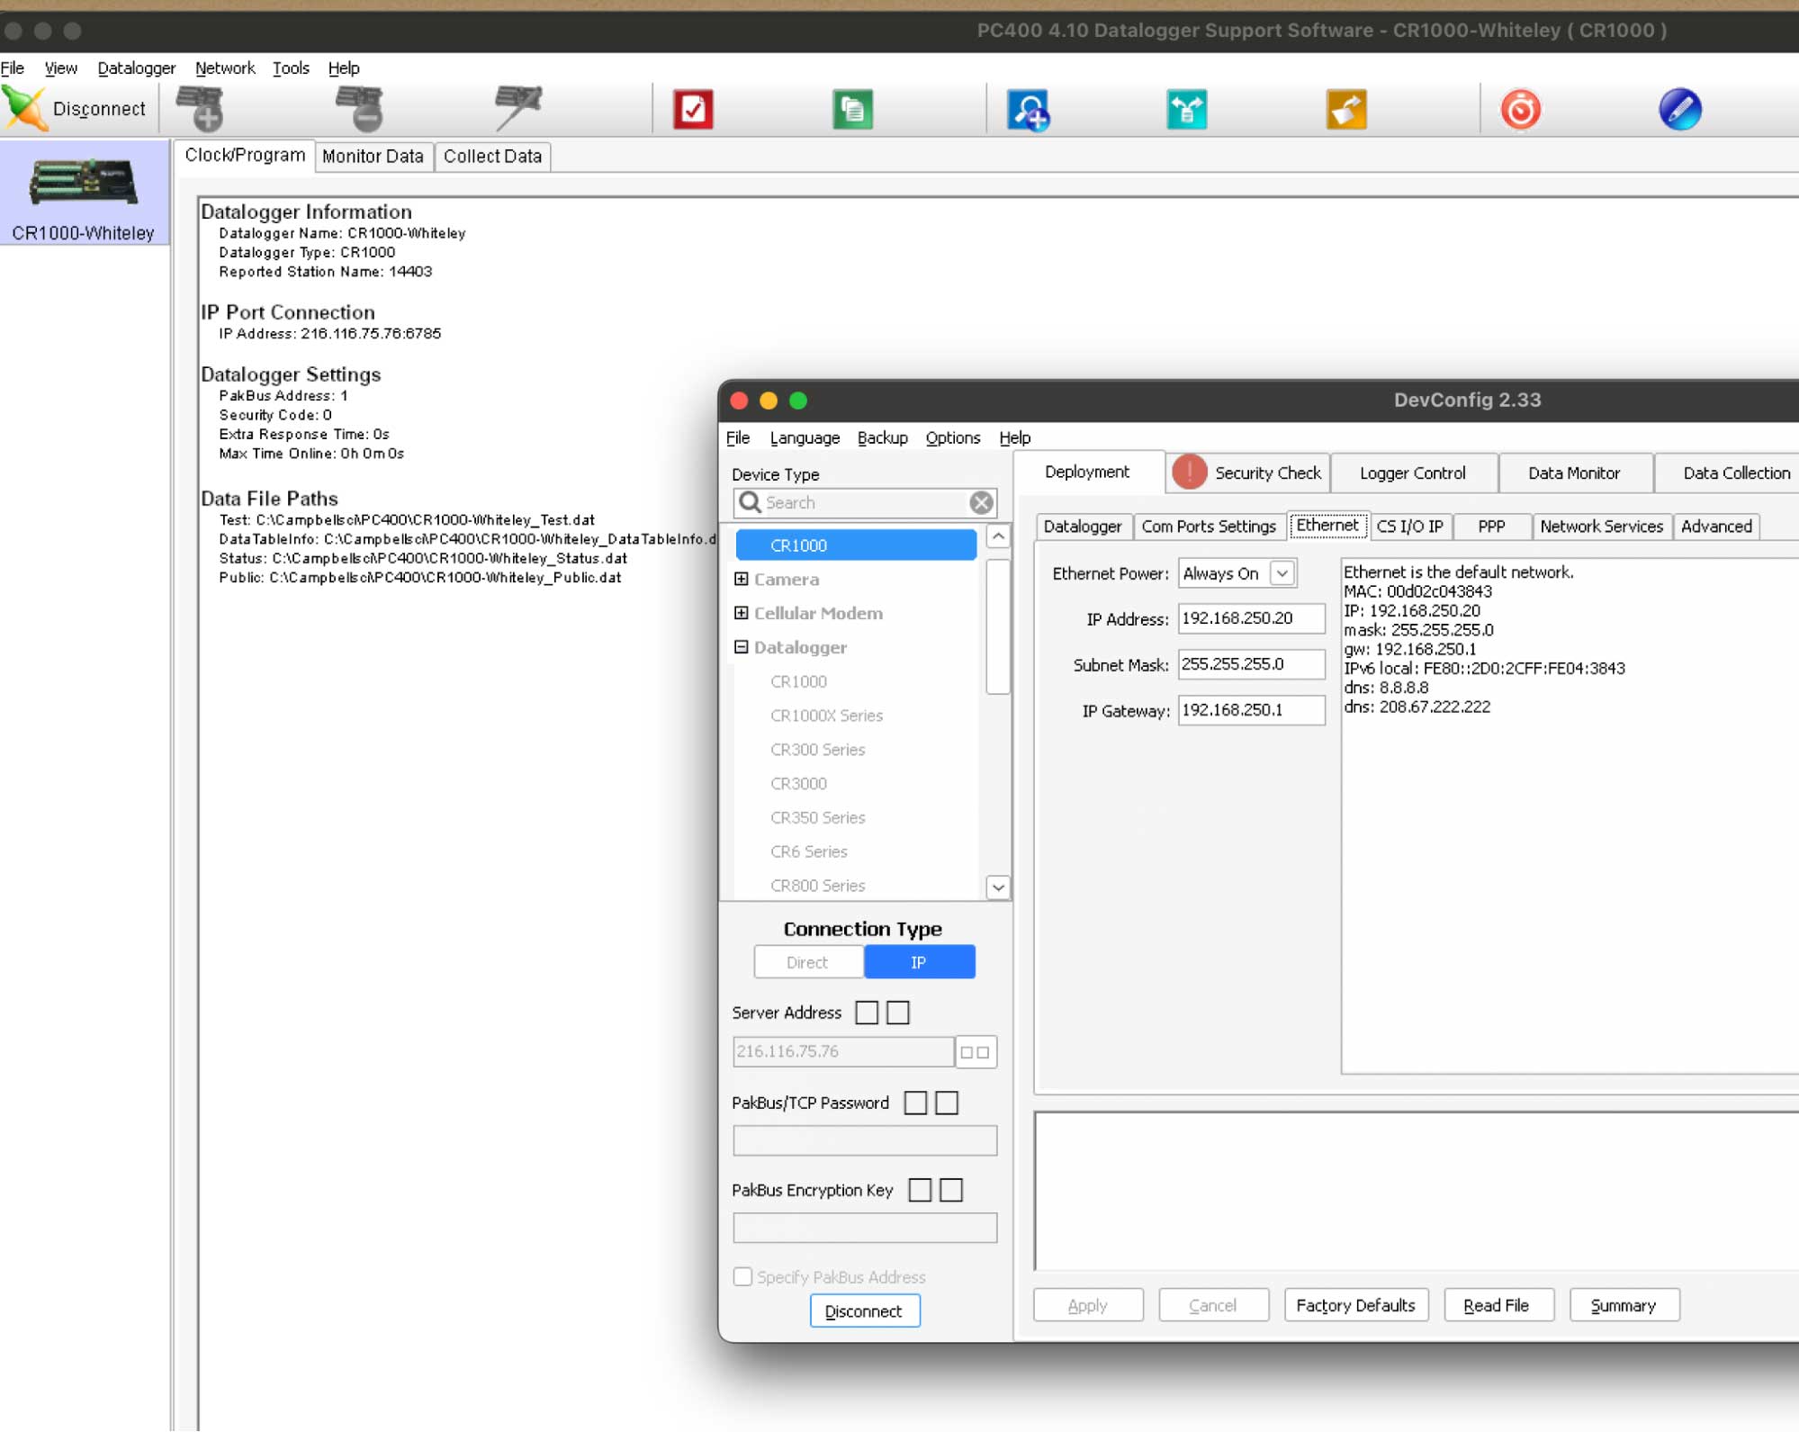This screenshot has width=1799, height=1432.
Task: Click the device list scrollbar thumb
Action: pos(997,626)
